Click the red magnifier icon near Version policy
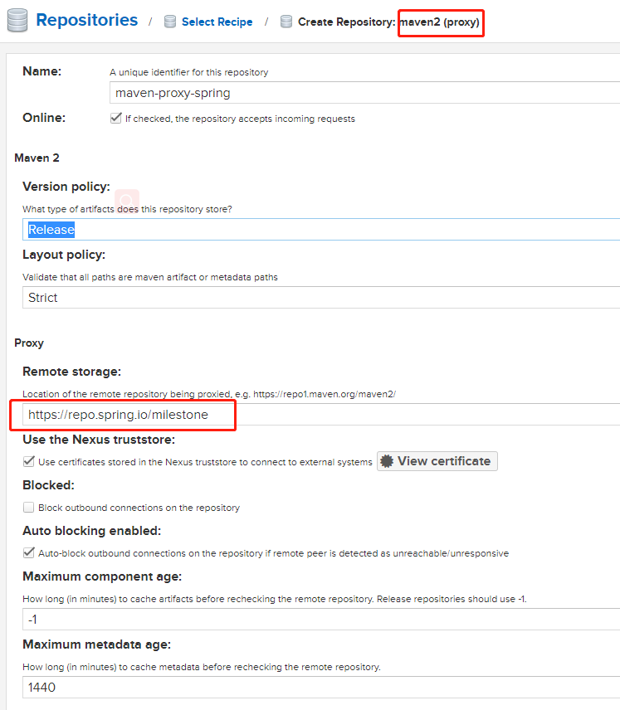The height and width of the screenshot is (710, 620). click(x=127, y=200)
